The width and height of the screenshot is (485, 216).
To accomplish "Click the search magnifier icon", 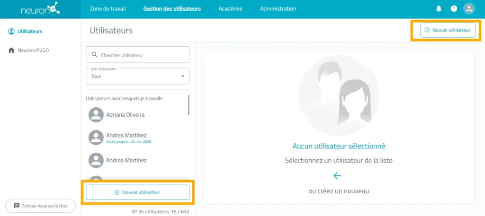I will 95,55.
